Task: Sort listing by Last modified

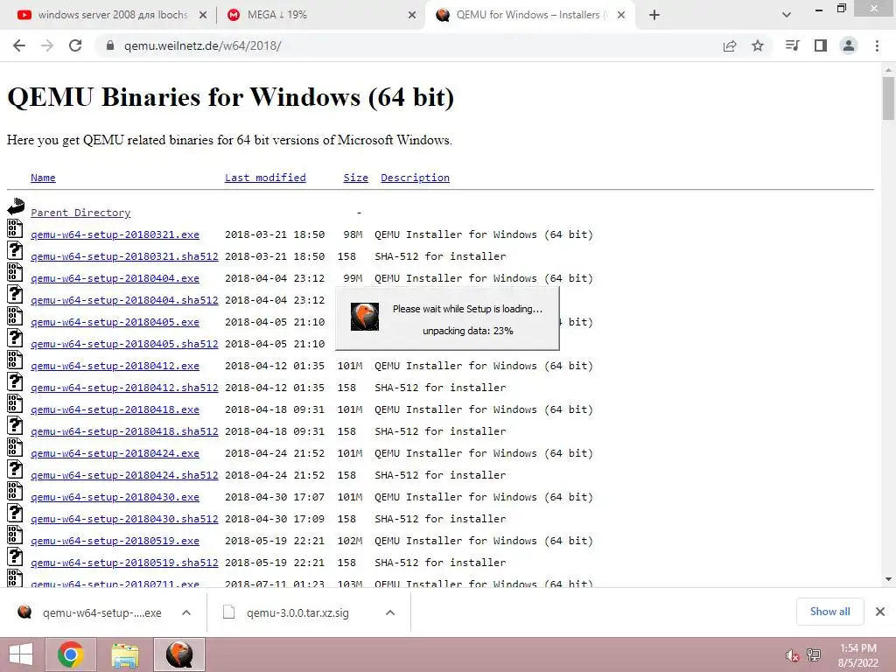Action: pyautogui.click(x=265, y=178)
